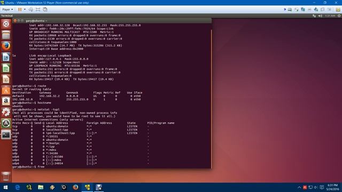
Task: Select VMware Player taskbar button
Action: pos(87,187)
